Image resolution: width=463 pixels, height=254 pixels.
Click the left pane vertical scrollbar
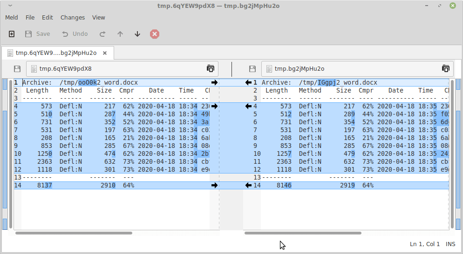11,154
